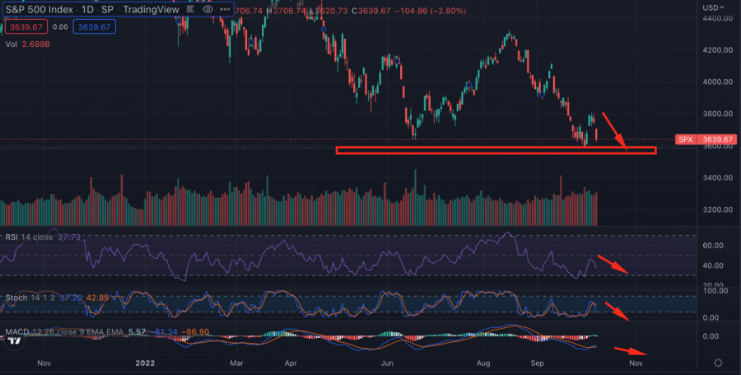Image resolution: width=741 pixels, height=375 pixels.
Task: Click the Vol volume indicator label
Action: point(11,43)
